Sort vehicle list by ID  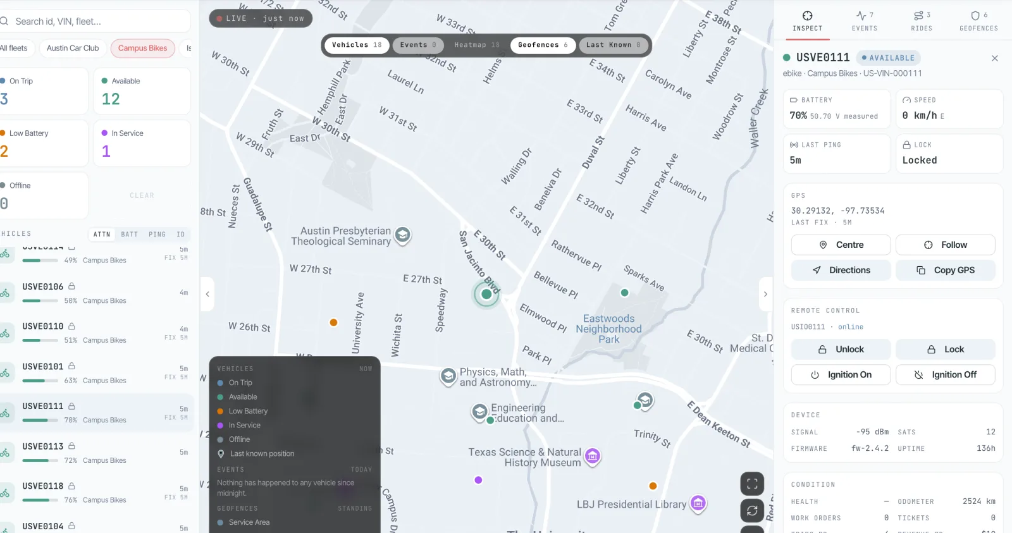coord(181,235)
